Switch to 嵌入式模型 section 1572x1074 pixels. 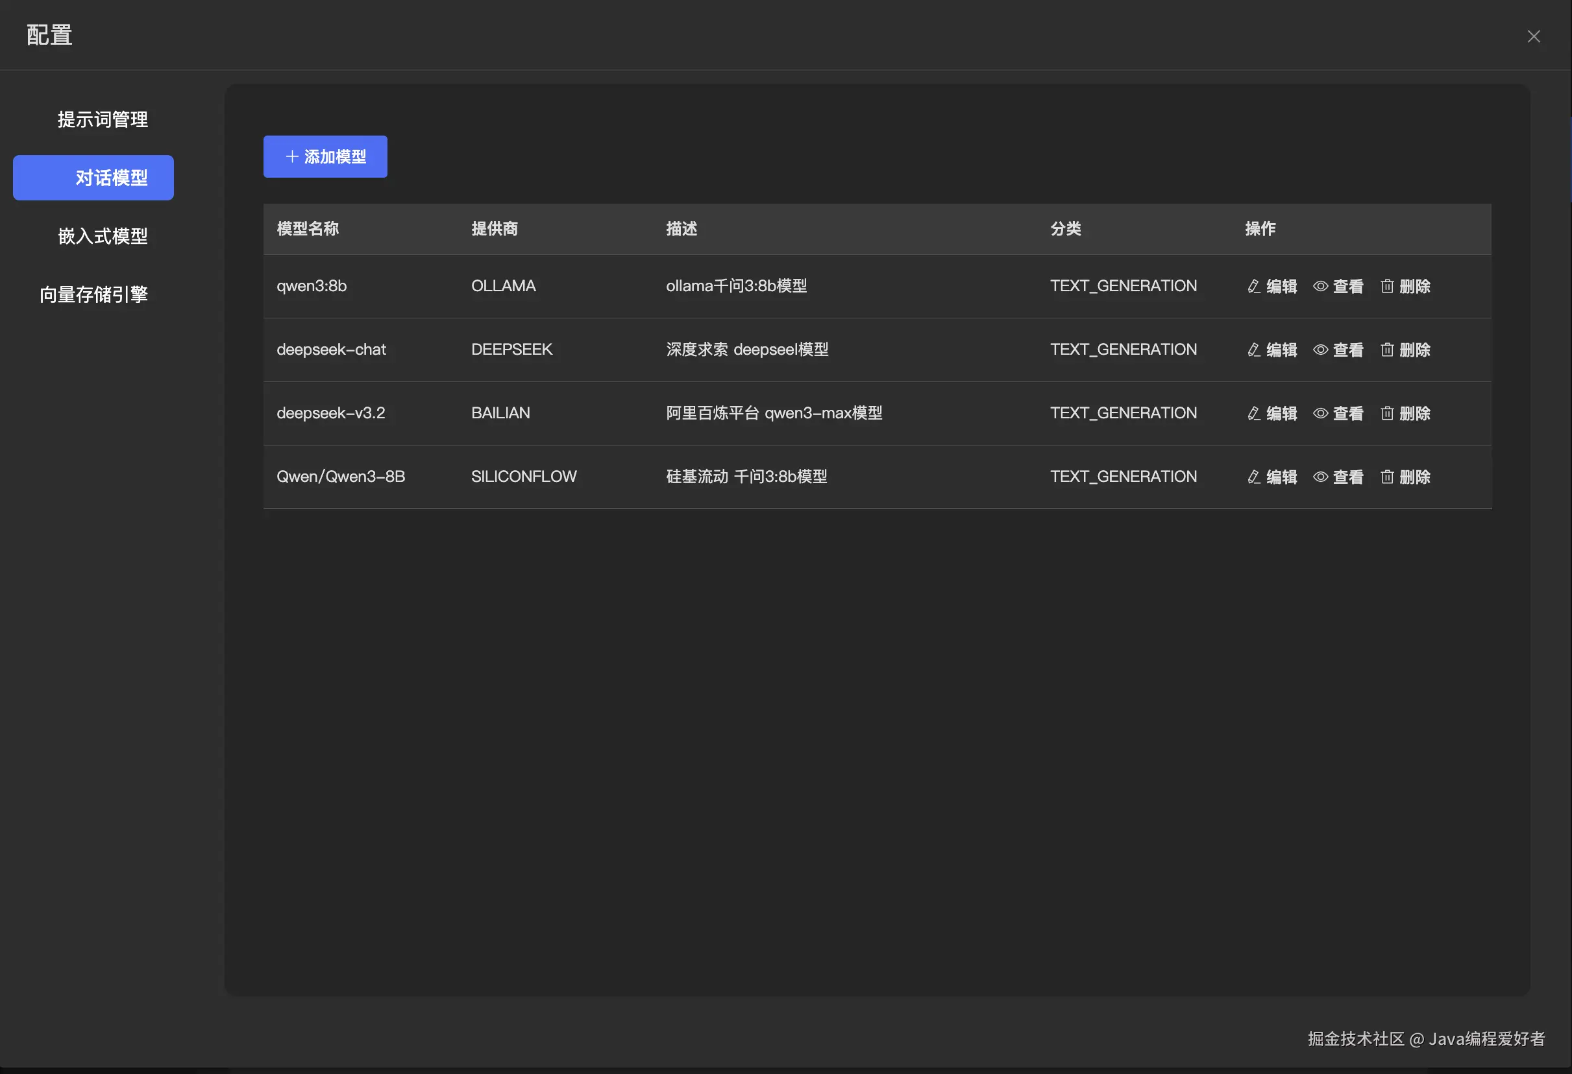[x=102, y=236]
